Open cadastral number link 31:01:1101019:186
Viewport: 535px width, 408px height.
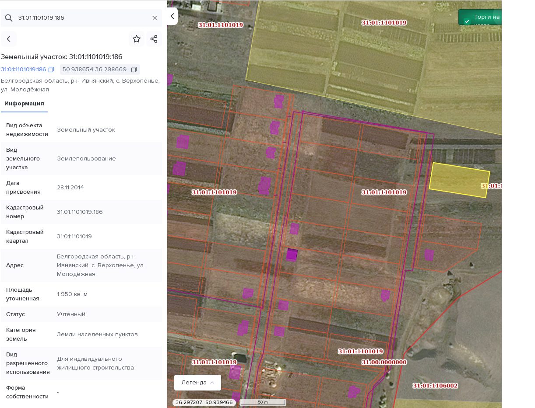[23, 70]
